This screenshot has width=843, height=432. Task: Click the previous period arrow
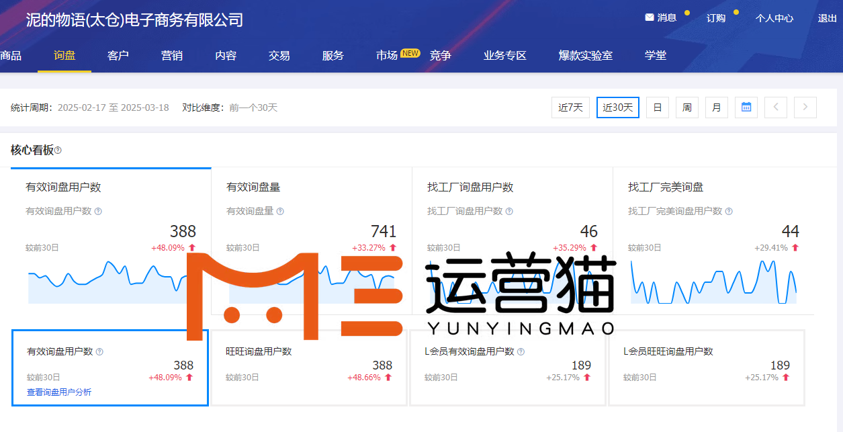click(775, 107)
